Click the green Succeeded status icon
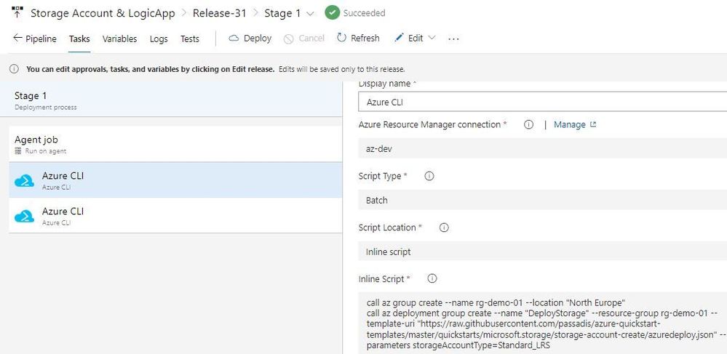This screenshot has width=727, height=354. coord(332,13)
